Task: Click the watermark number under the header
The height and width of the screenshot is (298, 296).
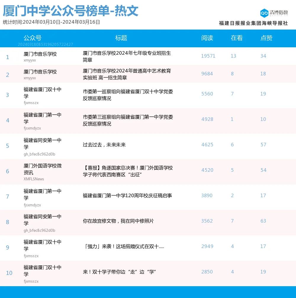Action: coord(46,44)
